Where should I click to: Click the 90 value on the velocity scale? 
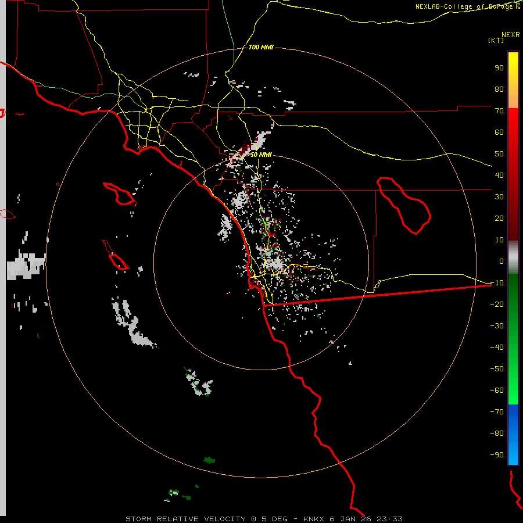[499, 68]
